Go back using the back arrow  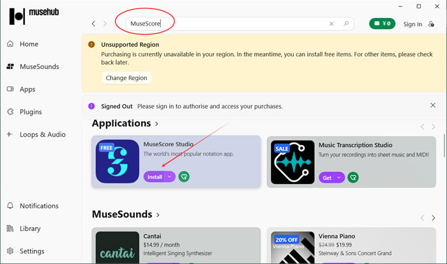coord(94,24)
